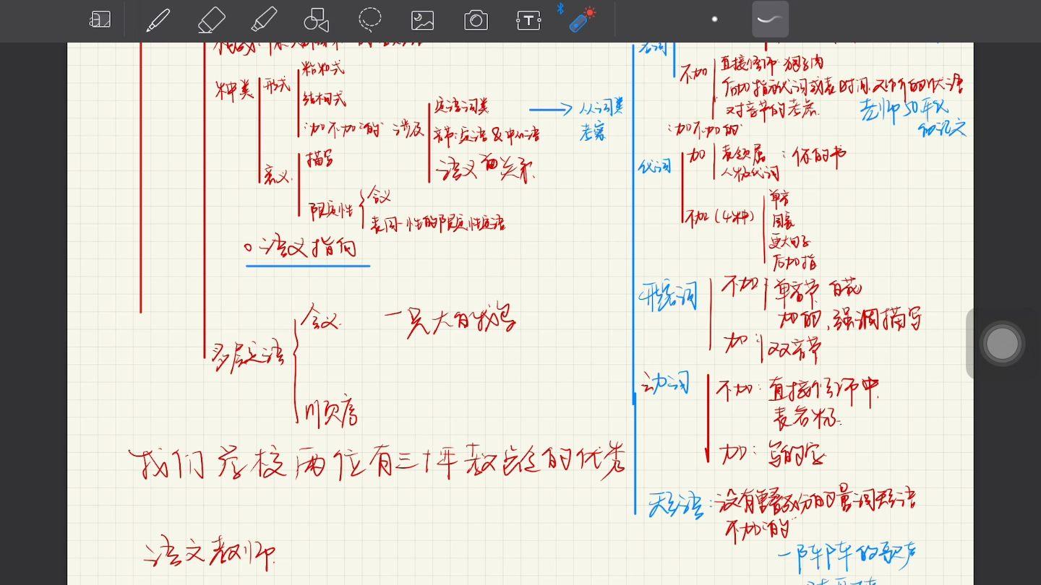1041x585 pixels.
Task: Select the Lasso selection tool
Action: [370, 19]
